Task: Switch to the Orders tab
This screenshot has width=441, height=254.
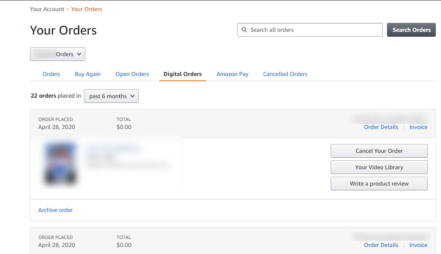Action: point(51,74)
